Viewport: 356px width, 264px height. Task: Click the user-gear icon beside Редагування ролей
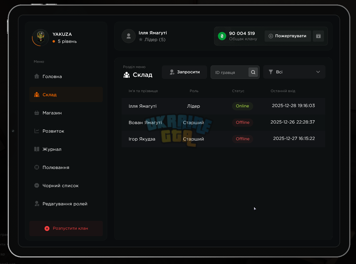pyautogui.click(x=37, y=204)
